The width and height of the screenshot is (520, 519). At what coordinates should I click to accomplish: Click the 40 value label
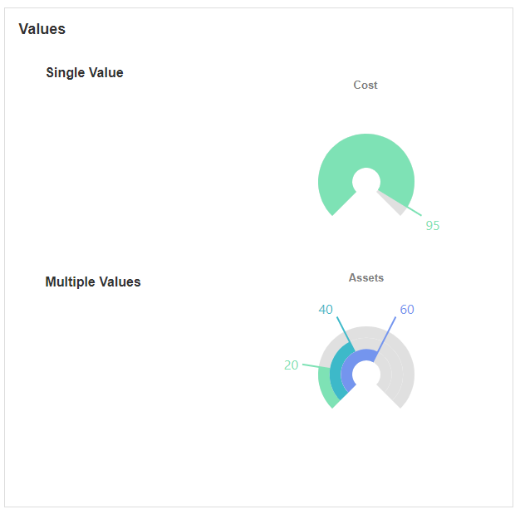tap(326, 310)
